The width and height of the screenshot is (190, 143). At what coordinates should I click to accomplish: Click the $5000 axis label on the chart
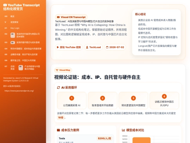click(x=125, y=136)
